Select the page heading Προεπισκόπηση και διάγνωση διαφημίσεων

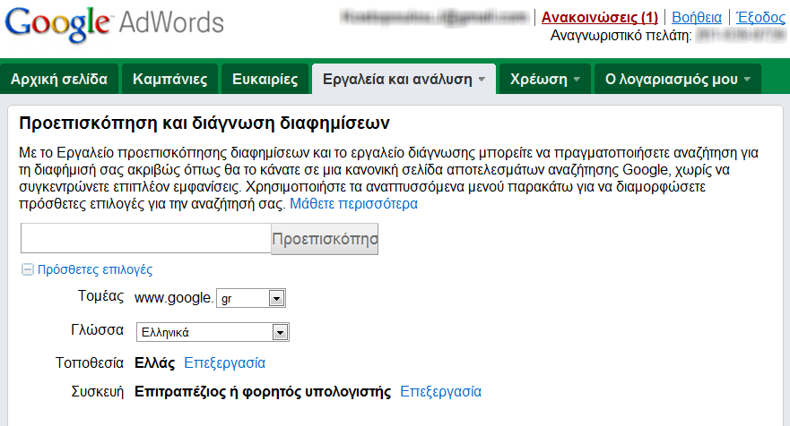coord(204,124)
